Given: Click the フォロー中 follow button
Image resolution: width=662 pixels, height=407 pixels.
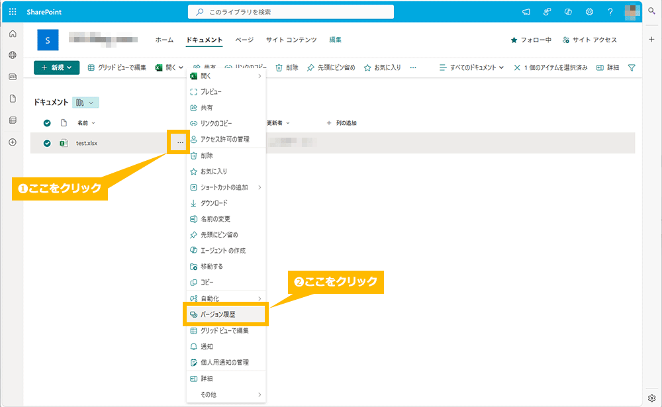Looking at the screenshot, I should [531, 40].
